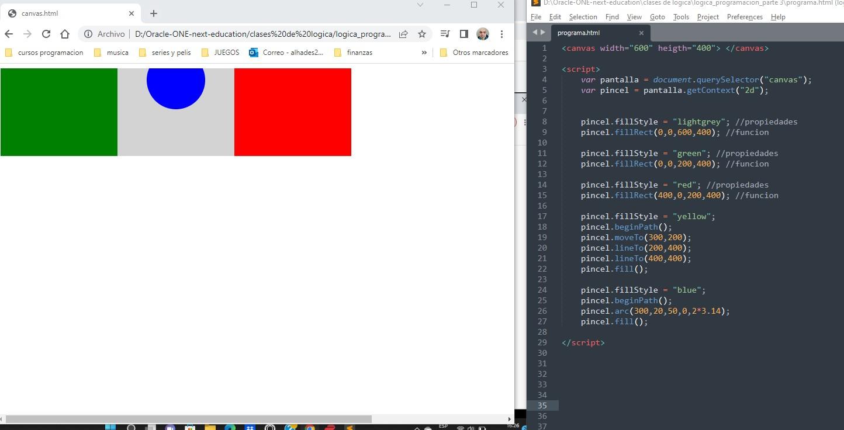Open Otros marcadores folder
The height and width of the screenshot is (430, 844).
point(473,53)
